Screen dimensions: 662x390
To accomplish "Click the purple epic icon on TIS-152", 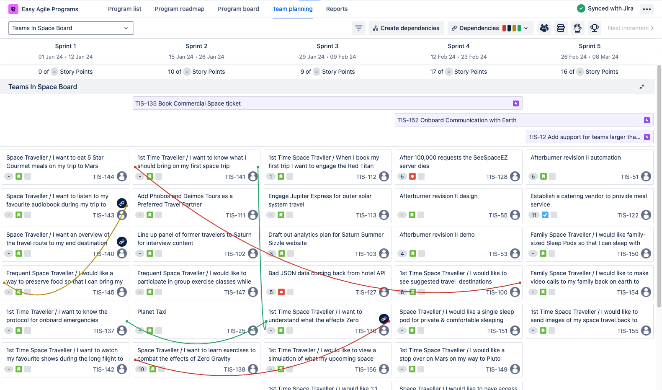I will pos(647,120).
